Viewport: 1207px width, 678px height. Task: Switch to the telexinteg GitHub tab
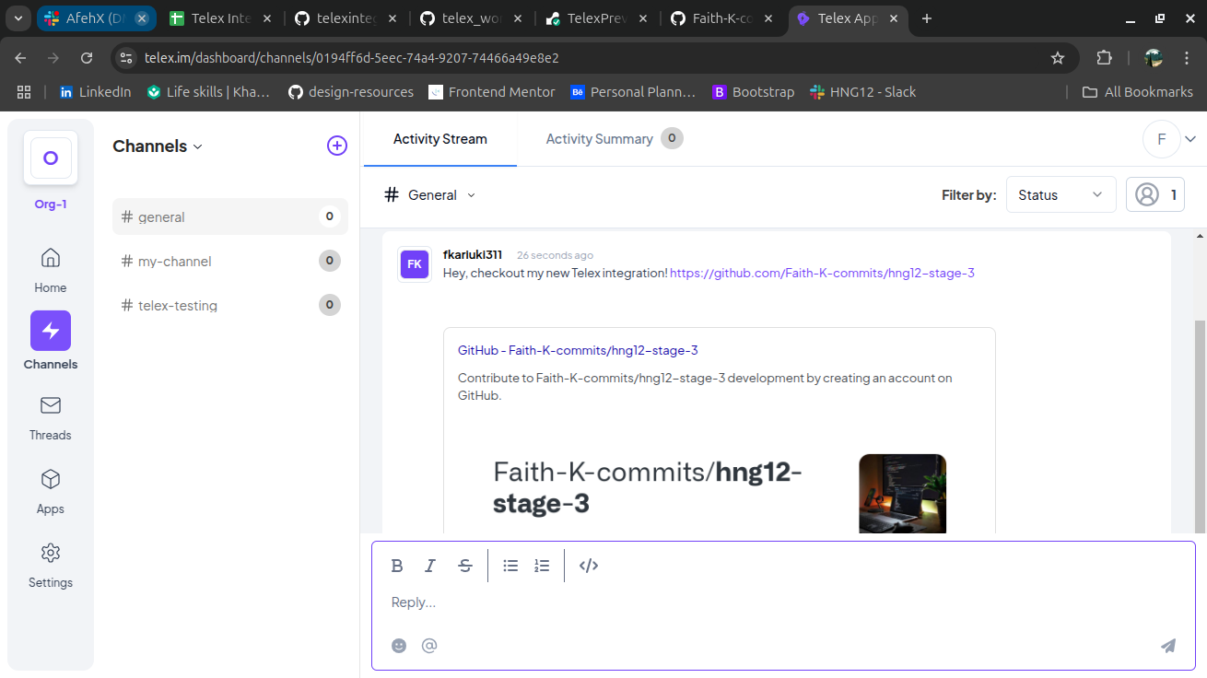(x=346, y=18)
